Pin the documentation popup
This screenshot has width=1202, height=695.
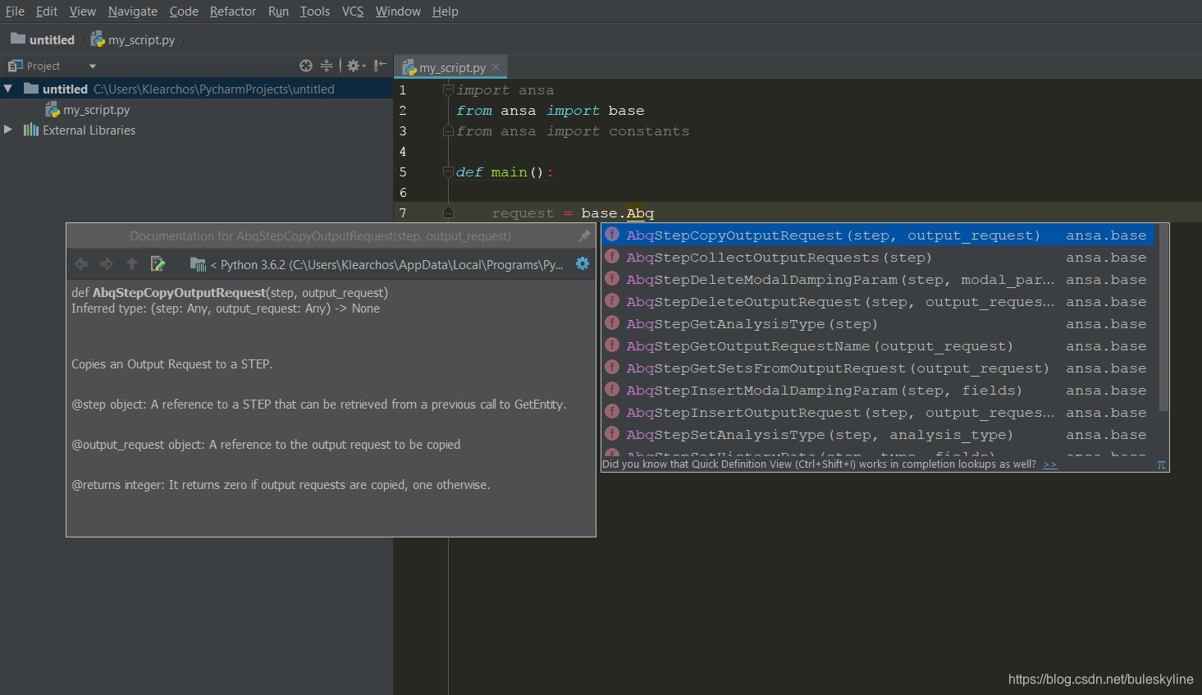(584, 236)
